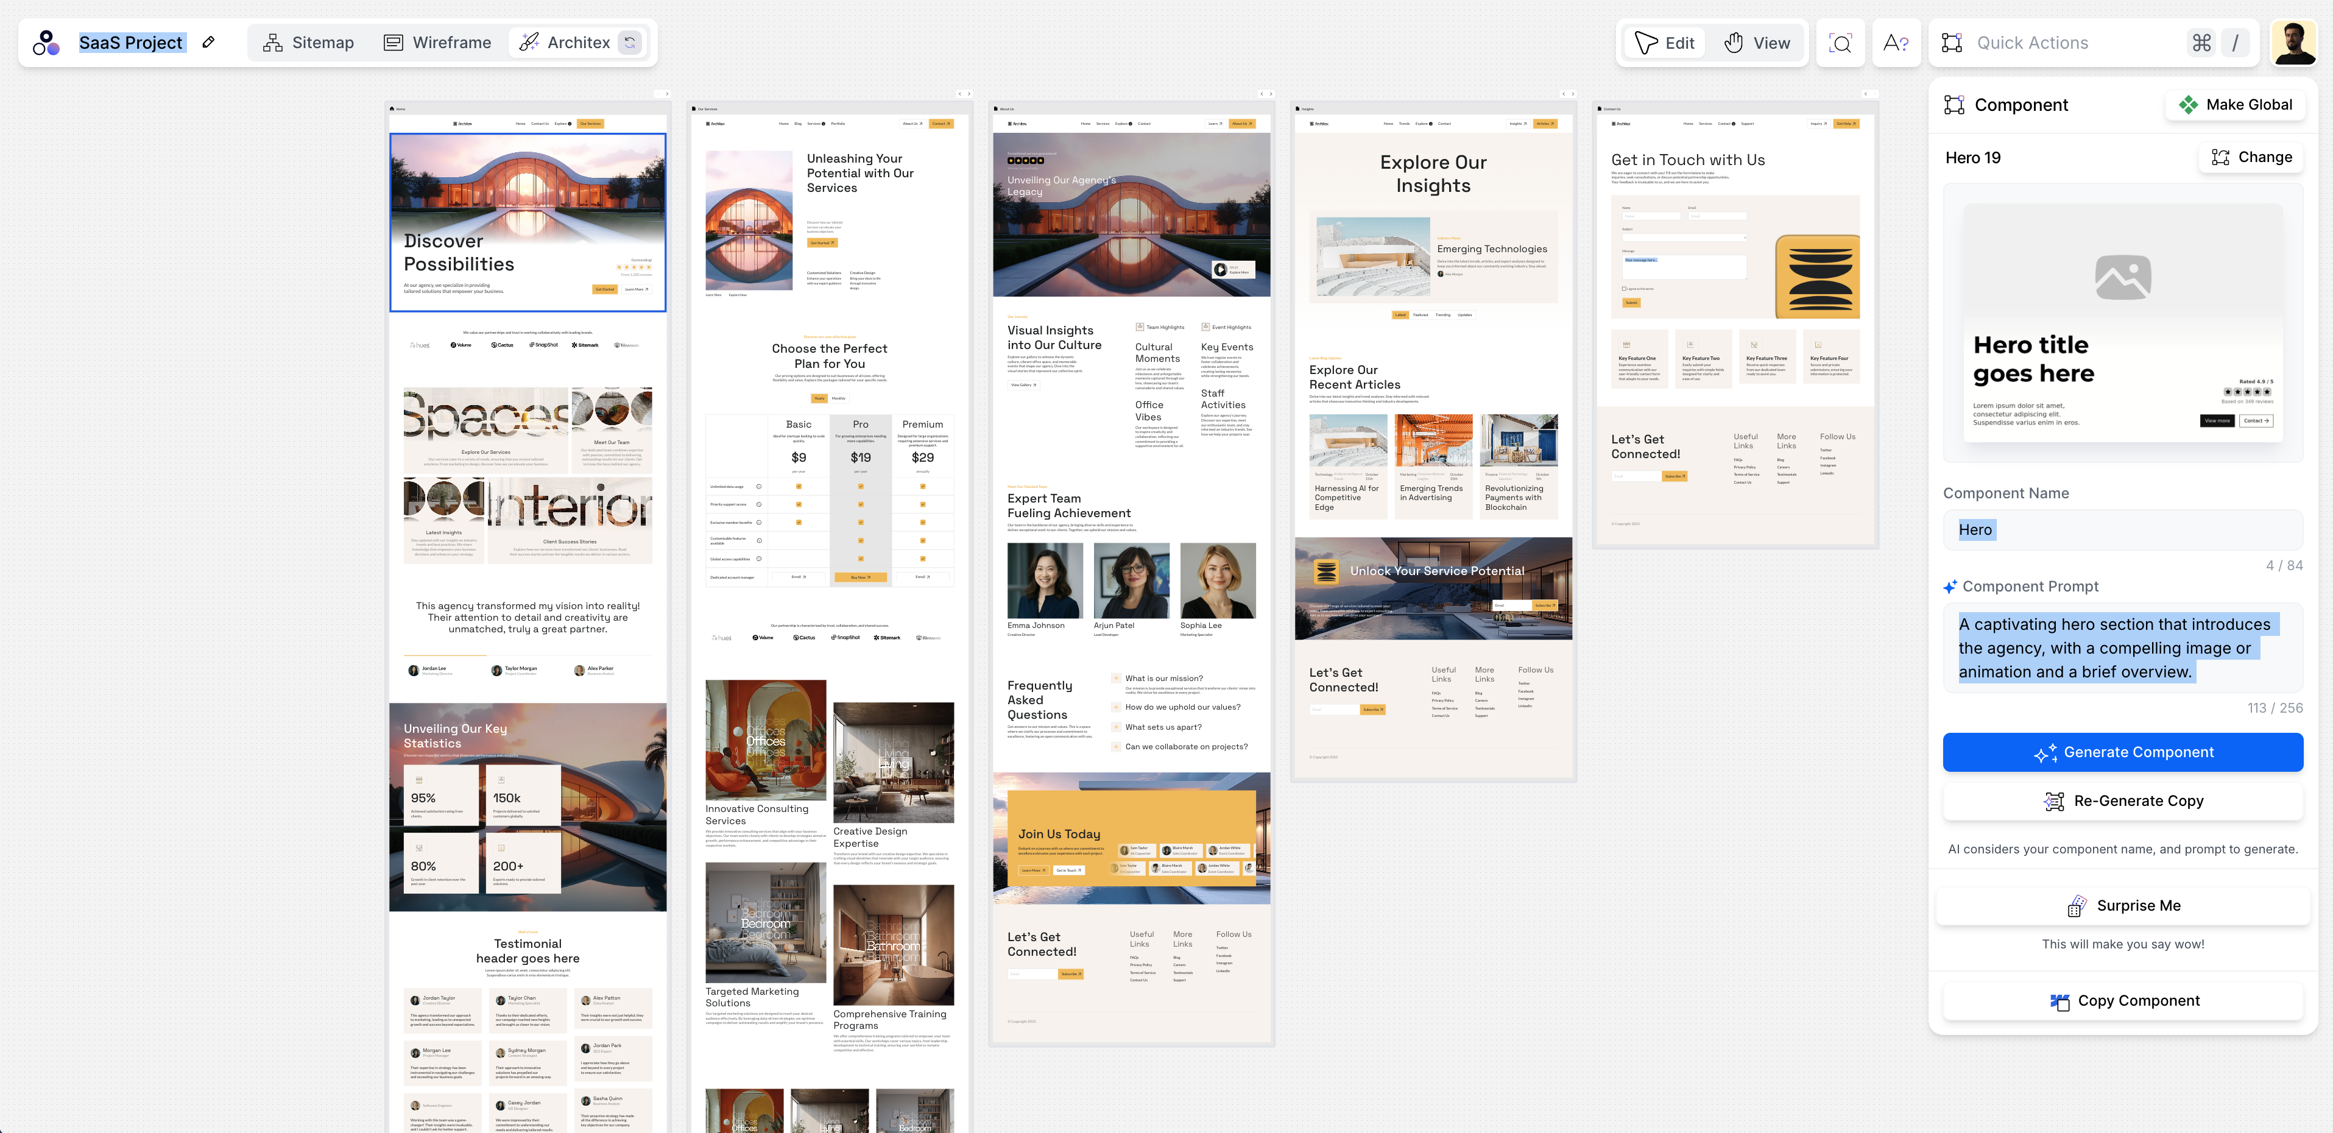This screenshot has height=1133, width=2333.
Task: Switch to Edit mode
Action: tap(1665, 43)
